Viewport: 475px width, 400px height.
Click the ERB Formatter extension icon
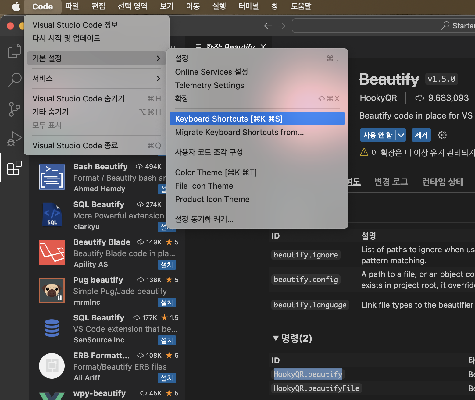(x=52, y=366)
